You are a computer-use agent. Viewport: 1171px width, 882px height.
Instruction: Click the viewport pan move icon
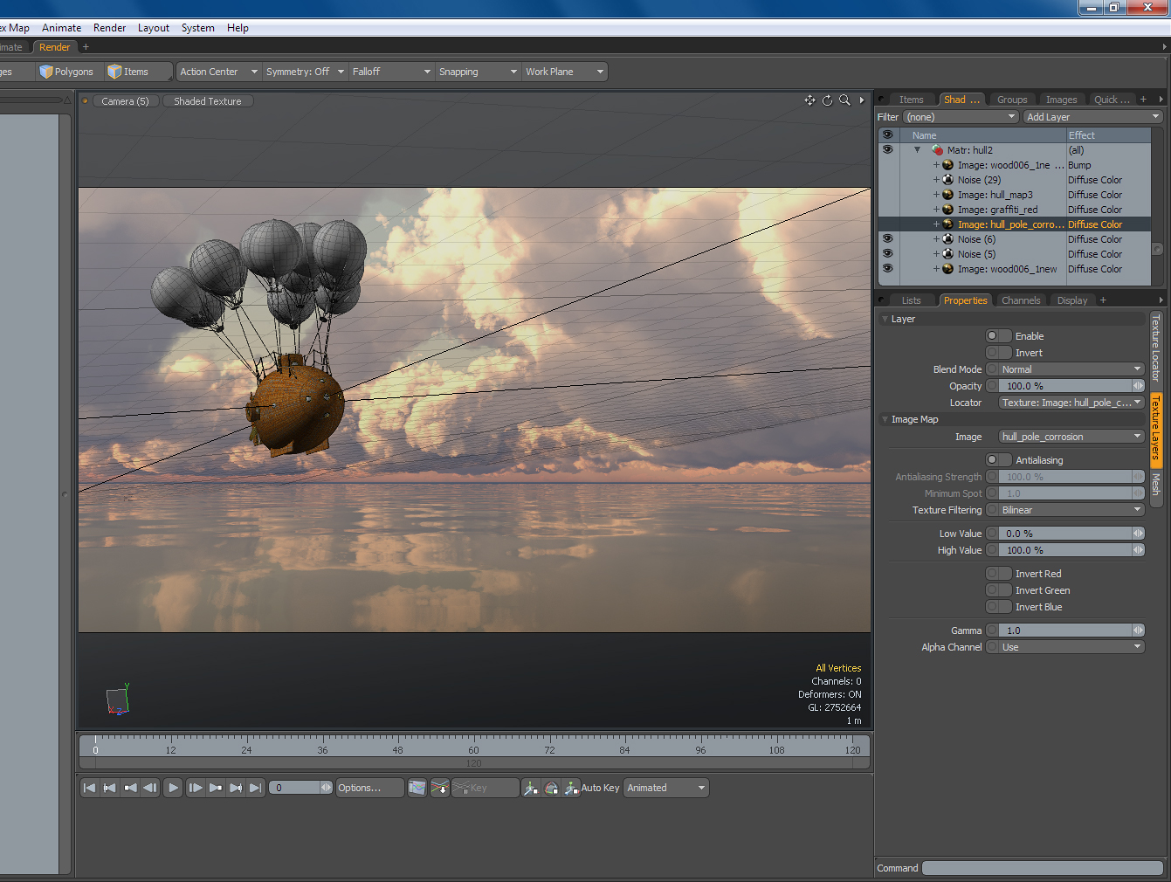tap(809, 100)
